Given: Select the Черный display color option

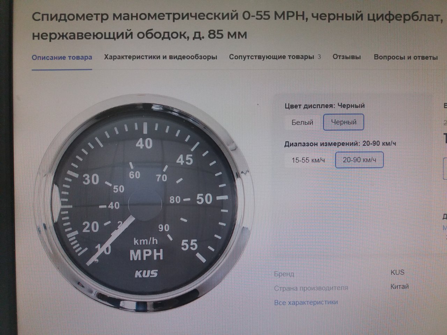Looking at the screenshot, I should click(344, 122).
